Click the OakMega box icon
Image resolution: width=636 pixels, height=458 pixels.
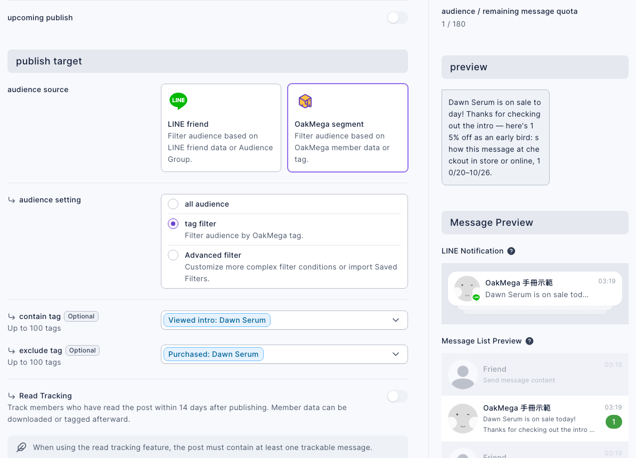click(305, 101)
